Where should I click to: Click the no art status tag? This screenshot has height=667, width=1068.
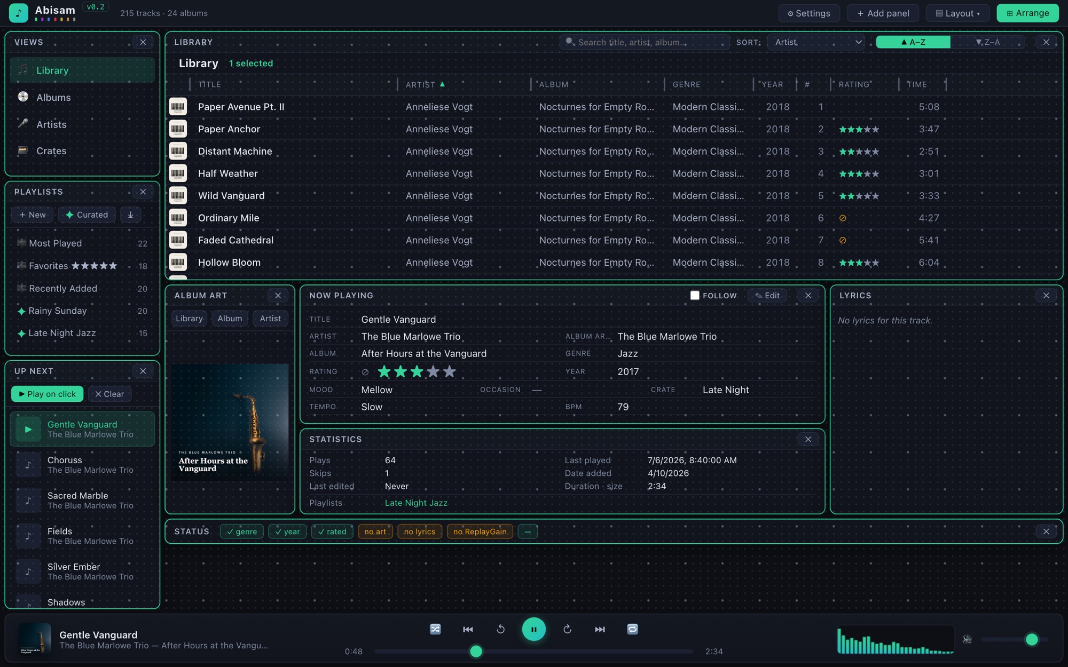tap(375, 531)
